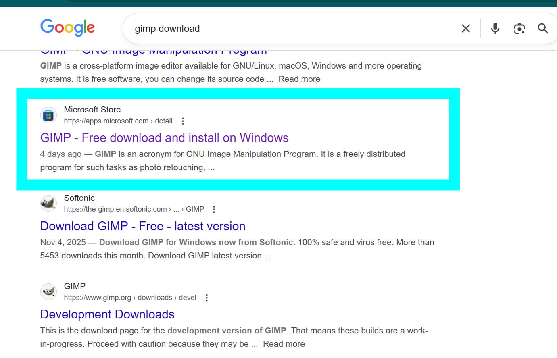The width and height of the screenshot is (557, 358).
Task: Click 'Read more' after the development version snippet
Action: point(284,344)
